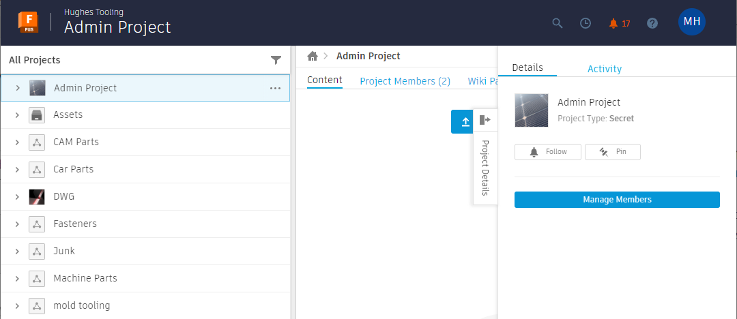The height and width of the screenshot is (319, 737).
Task: Click the Admin Project header title
Action: [x=117, y=27]
